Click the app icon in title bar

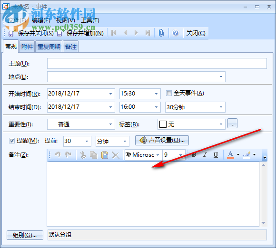(6, 7)
